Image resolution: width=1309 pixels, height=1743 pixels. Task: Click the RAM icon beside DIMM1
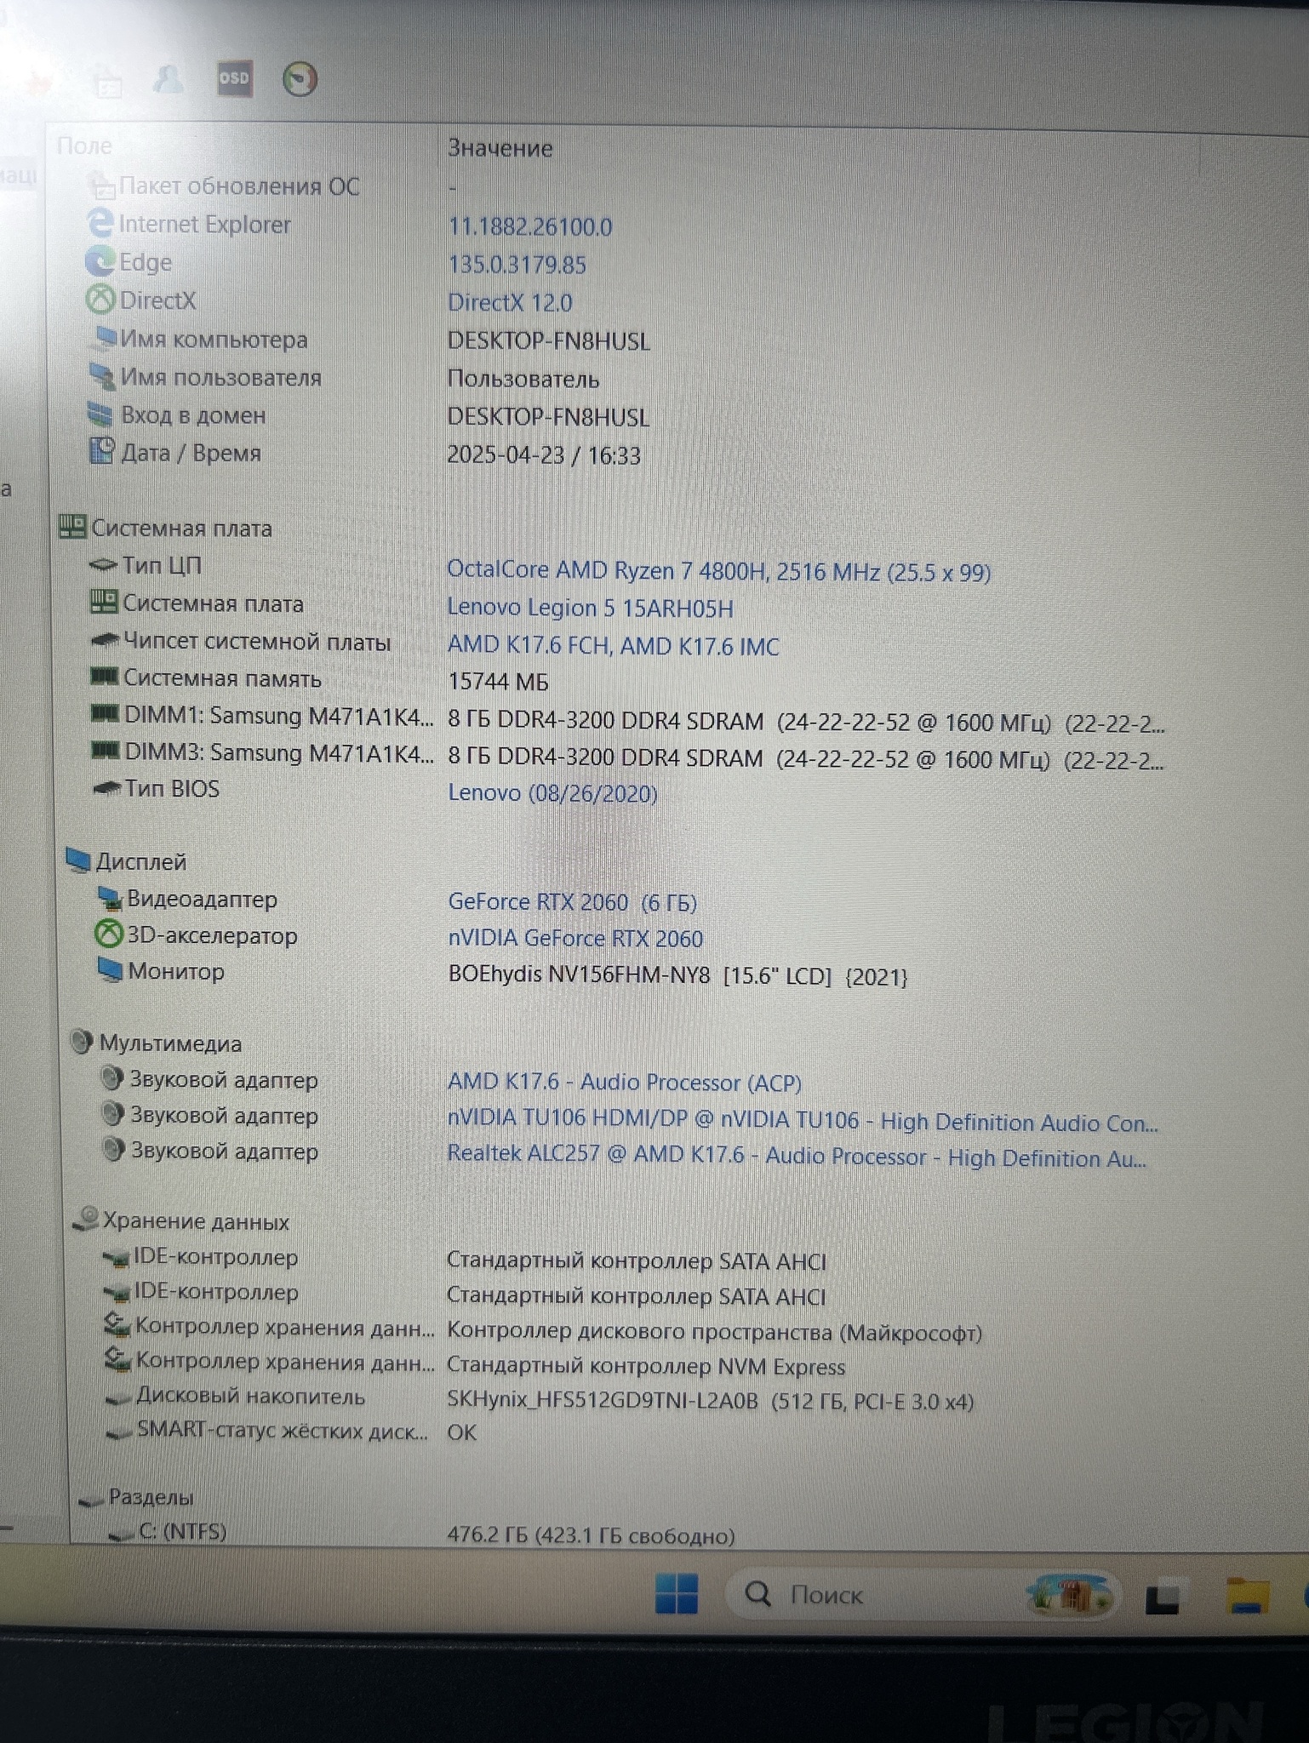(x=105, y=713)
